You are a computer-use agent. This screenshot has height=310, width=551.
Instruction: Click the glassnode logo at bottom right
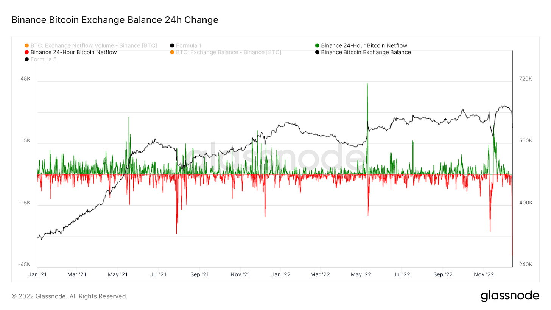(510, 296)
